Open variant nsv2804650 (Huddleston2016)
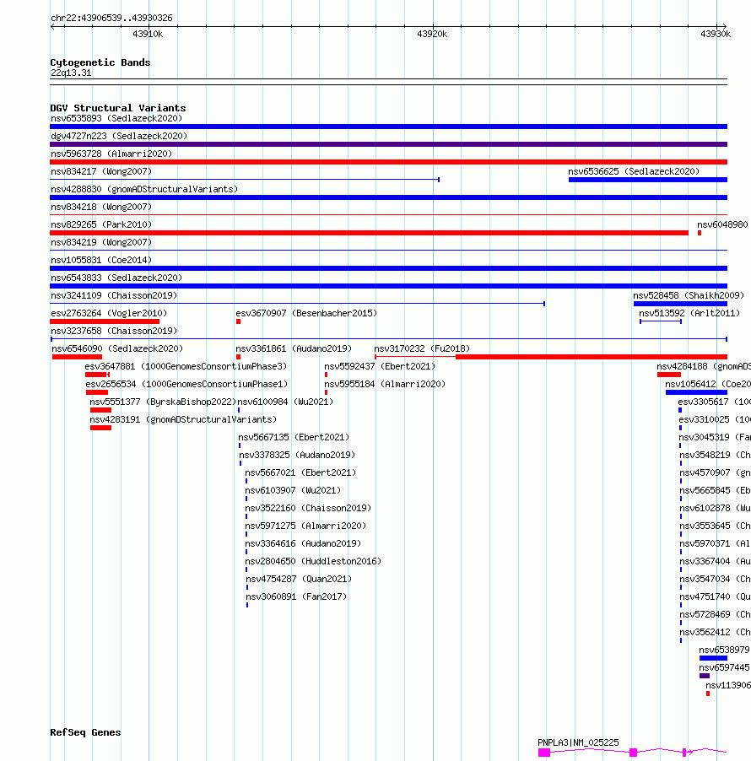Screen dimensions: 751x761 coord(313,562)
